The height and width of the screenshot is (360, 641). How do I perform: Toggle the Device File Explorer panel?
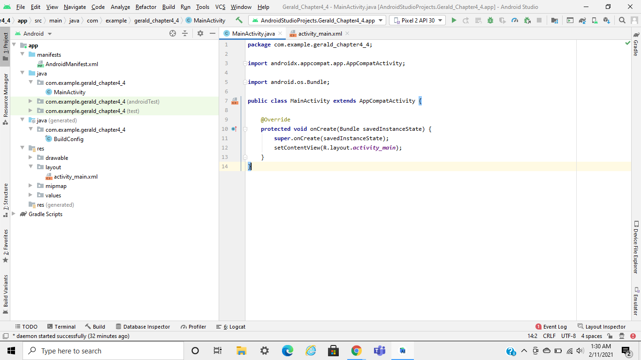pyautogui.click(x=636, y=247)
